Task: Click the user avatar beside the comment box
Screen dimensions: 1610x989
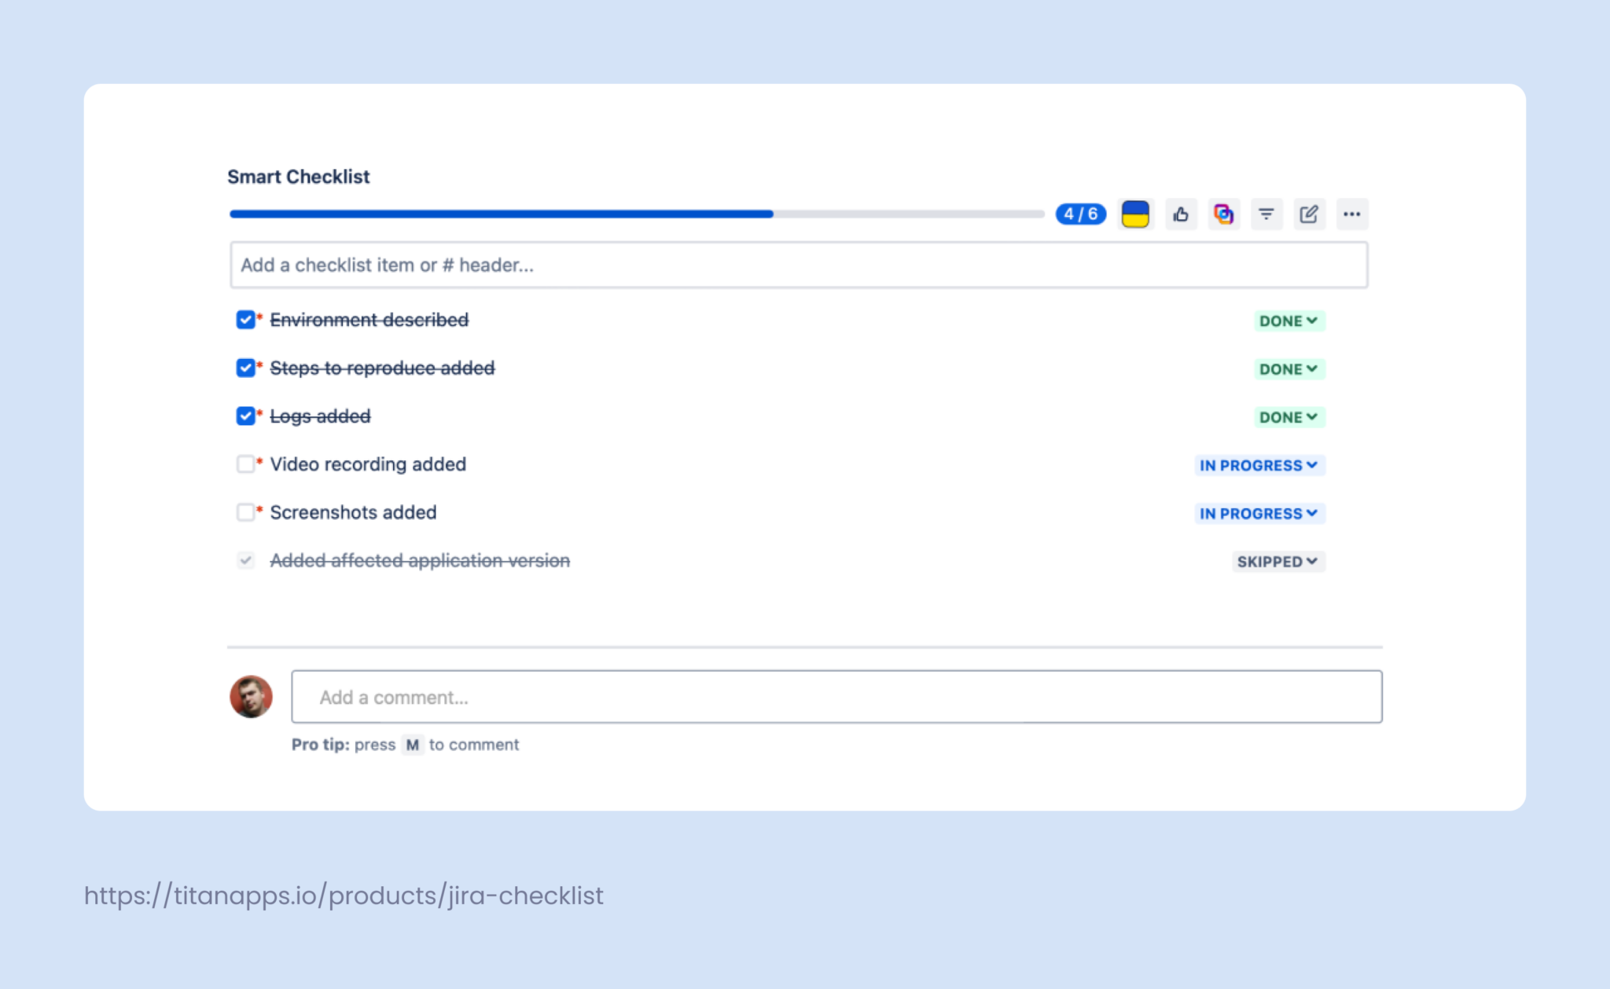Action: pyautogui.click(x=250, y=696)
